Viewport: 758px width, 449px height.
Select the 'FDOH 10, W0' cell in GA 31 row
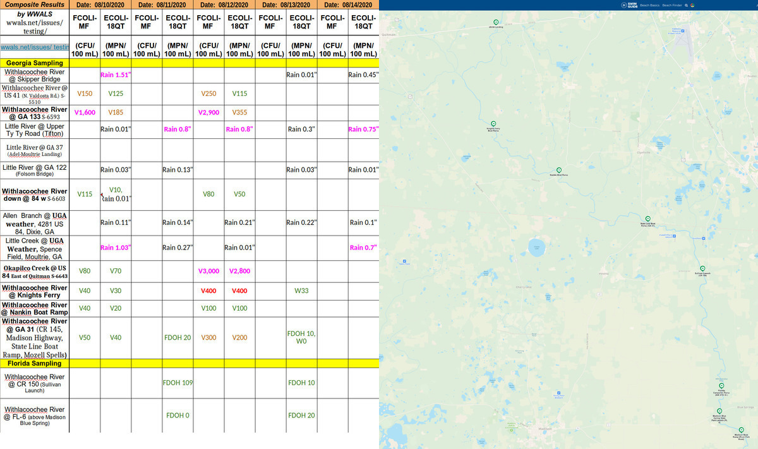coord(302,338)
